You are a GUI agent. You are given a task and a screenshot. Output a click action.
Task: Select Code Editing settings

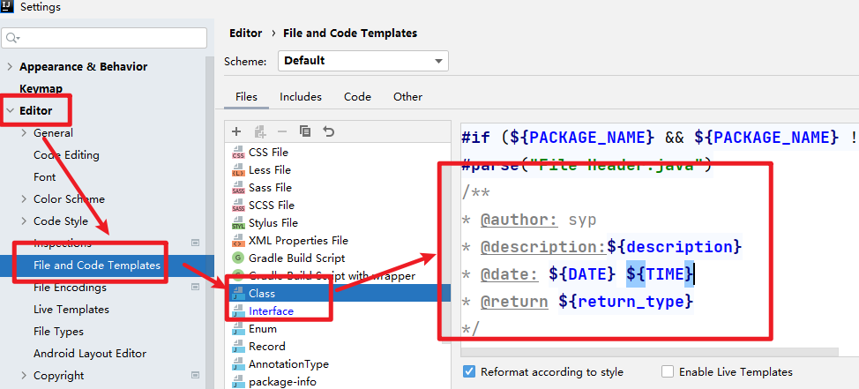(66, 155)
